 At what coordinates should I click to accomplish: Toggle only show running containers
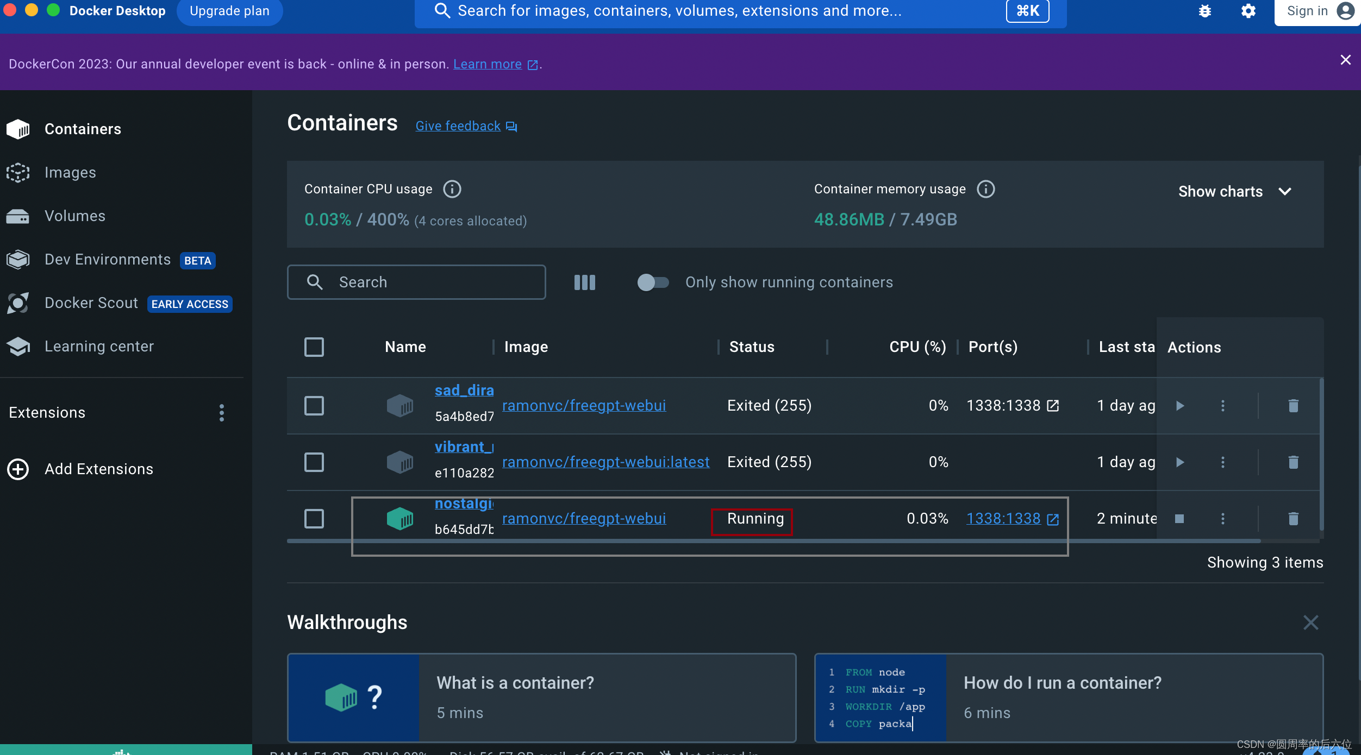click(x=652, y=282)
